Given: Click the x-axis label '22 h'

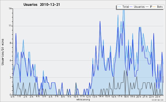Looking at the screenshot, I should [151, 96].
